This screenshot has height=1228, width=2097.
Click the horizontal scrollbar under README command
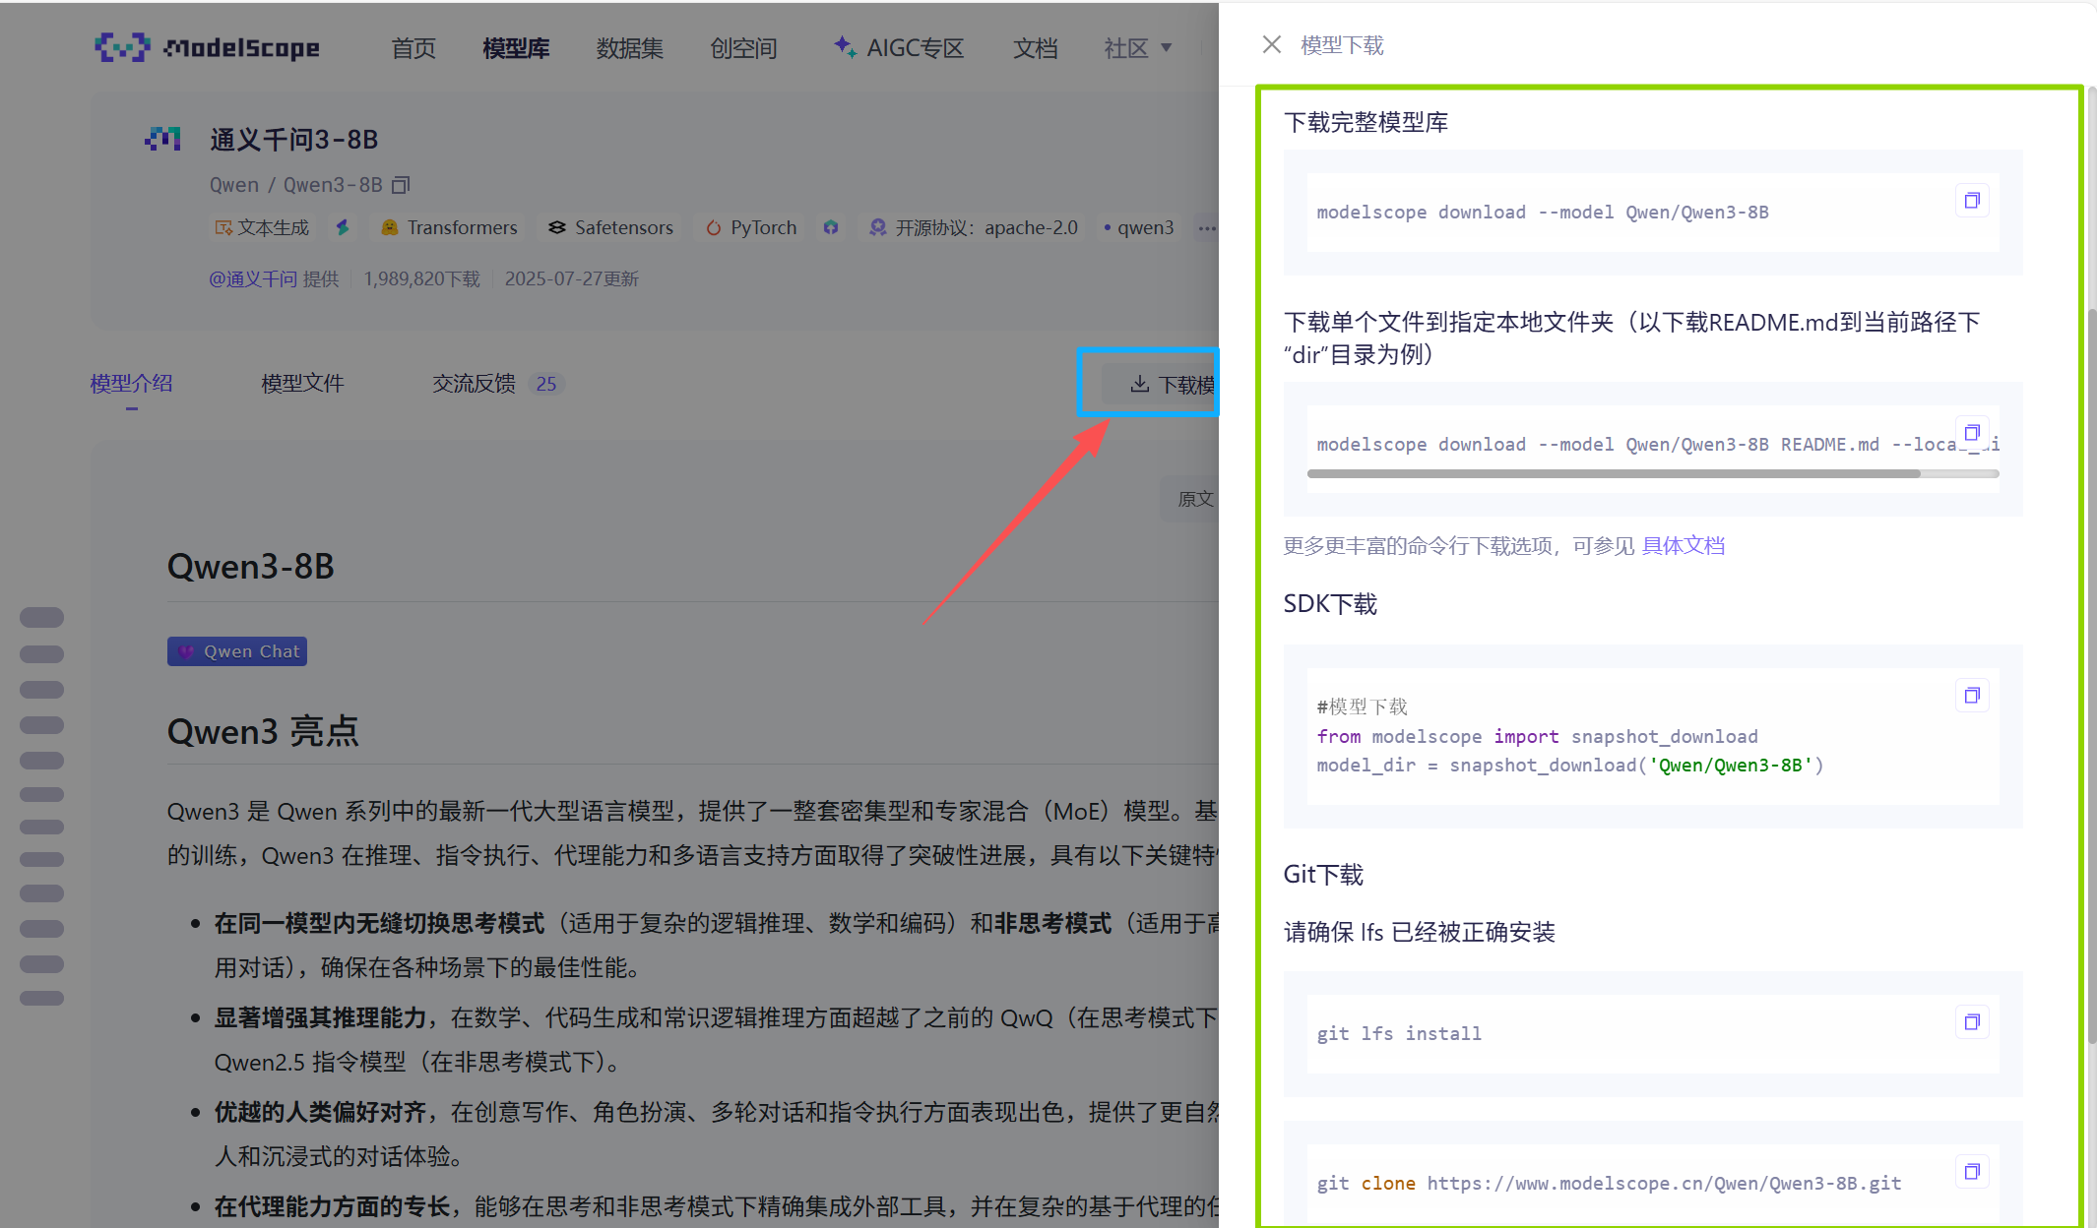(x=1615, y=473)
